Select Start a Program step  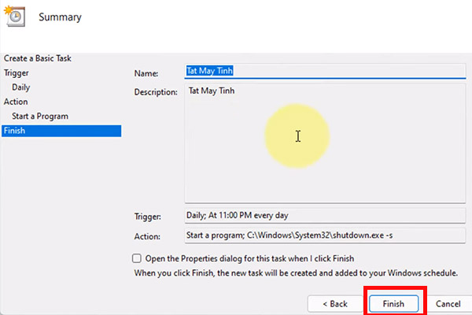pyautogui.click(x=40, y=117)
